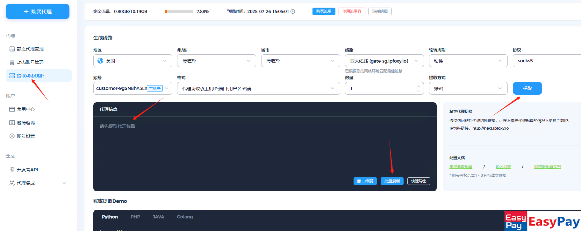Viewport: 581px width, 231px height.
Task: Expand the 代理集成 sidebar menu
Action: point(64,183)
